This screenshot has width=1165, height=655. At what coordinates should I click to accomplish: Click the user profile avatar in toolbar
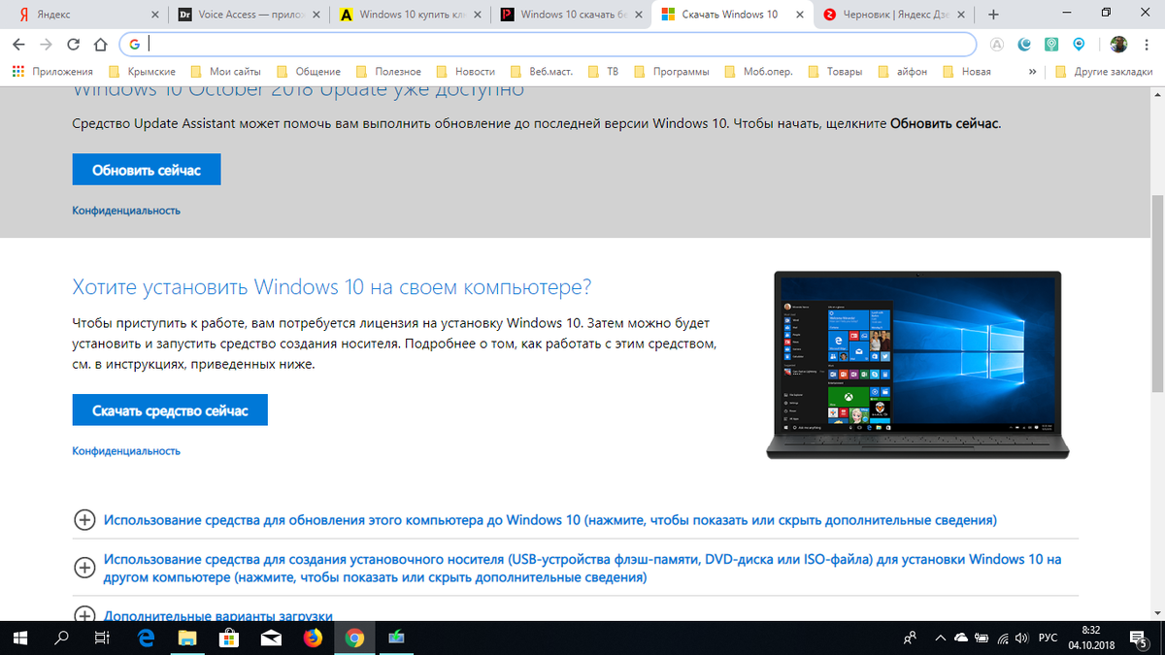pyautogui.click(x=1118, y=45)
